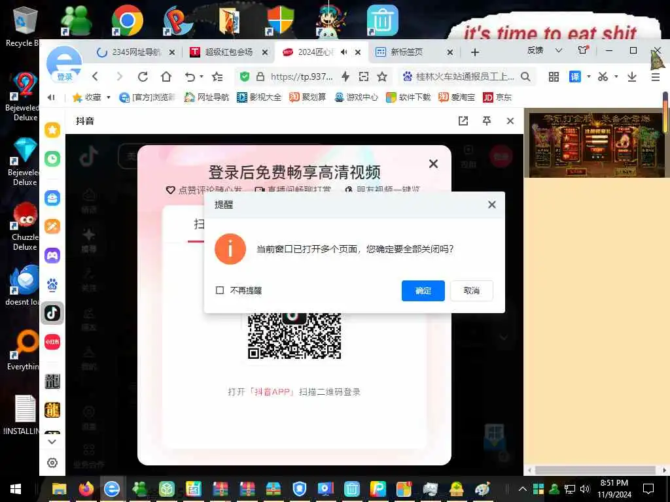Open Firefox from the taskbar
The height and width of the screenshot is (502, 670).
click(x=86, y=489)
